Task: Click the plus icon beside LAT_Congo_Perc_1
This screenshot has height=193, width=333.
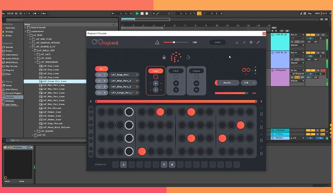Action: point(137,93)
